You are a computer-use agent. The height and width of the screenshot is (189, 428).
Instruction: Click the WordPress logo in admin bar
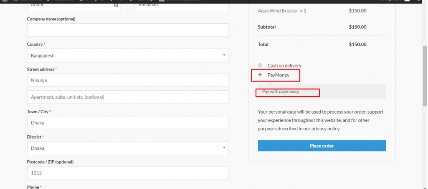tap(5, 1)
